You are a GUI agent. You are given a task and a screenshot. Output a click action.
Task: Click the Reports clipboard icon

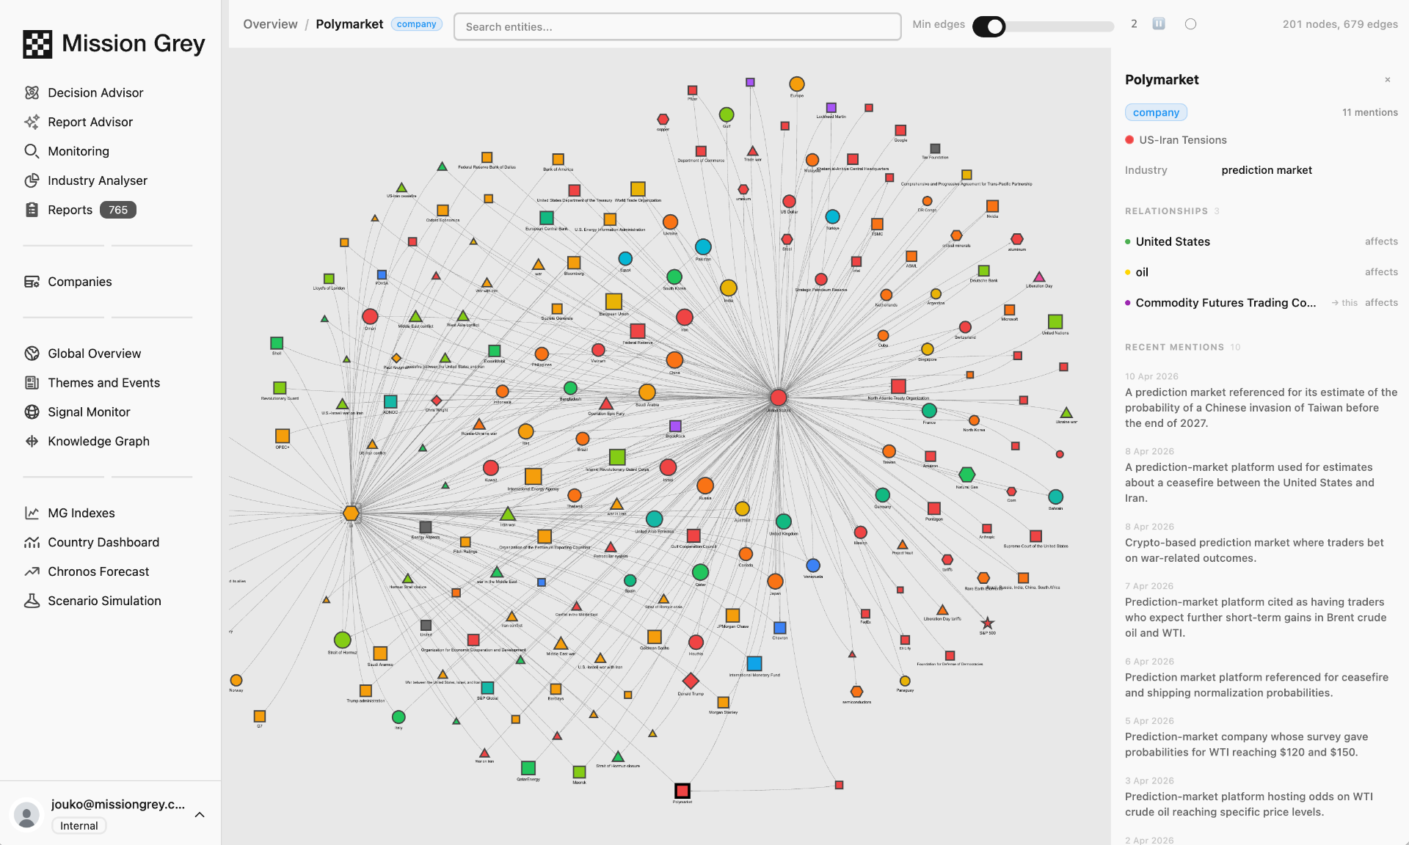point(32,210)
